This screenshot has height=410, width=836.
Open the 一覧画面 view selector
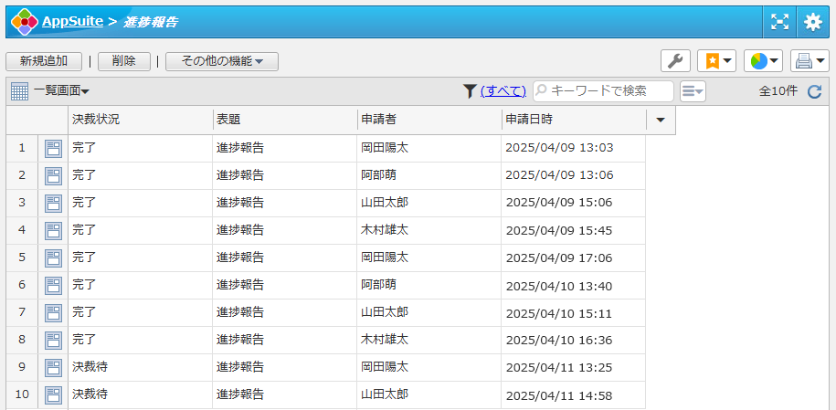click(x=51, y=91)
